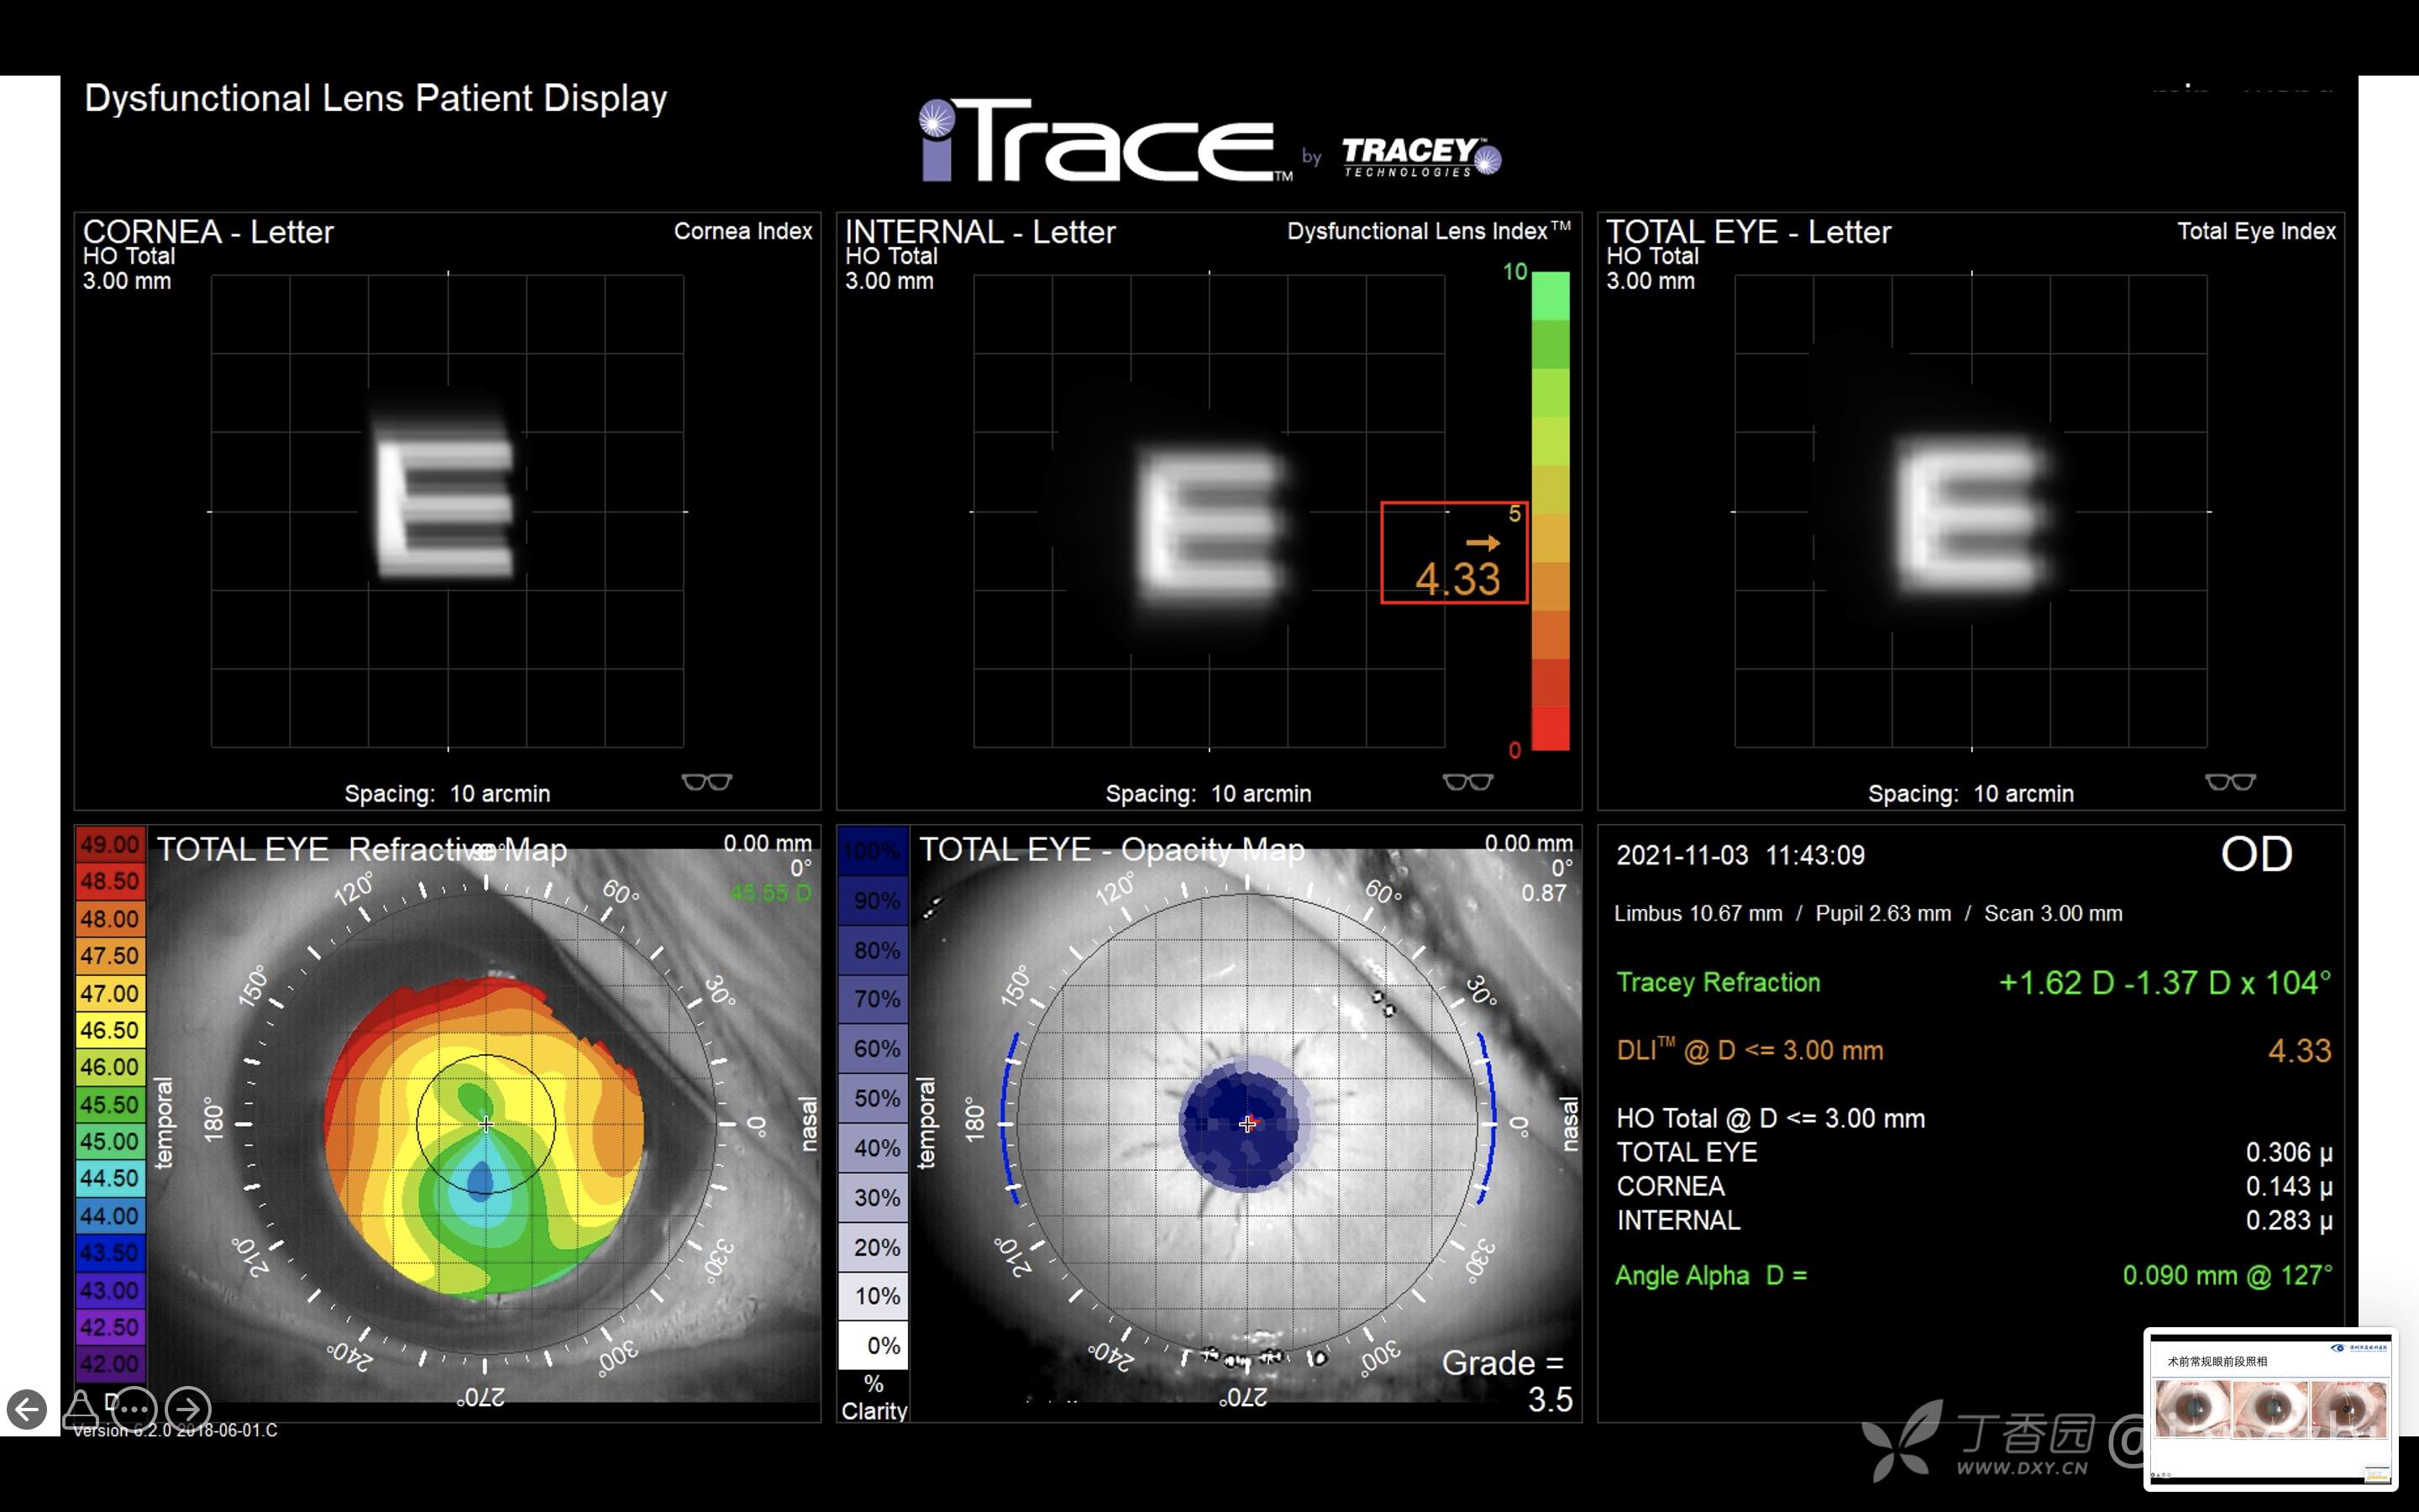The height and width of the screenshot is (1512, 2419).
Task: Click the Cornea Index label
Action: [x=742, y=232]
